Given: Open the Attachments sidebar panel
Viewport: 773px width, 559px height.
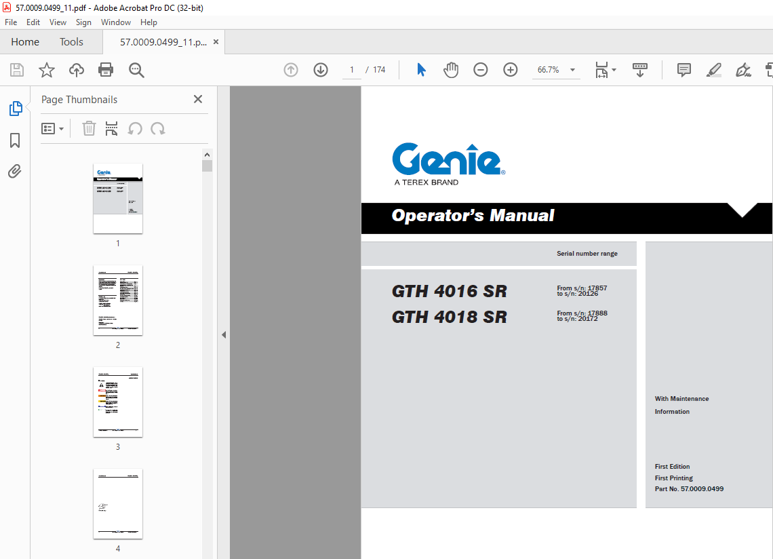Looking at the screenshot, I should click(x=15, y=171).
